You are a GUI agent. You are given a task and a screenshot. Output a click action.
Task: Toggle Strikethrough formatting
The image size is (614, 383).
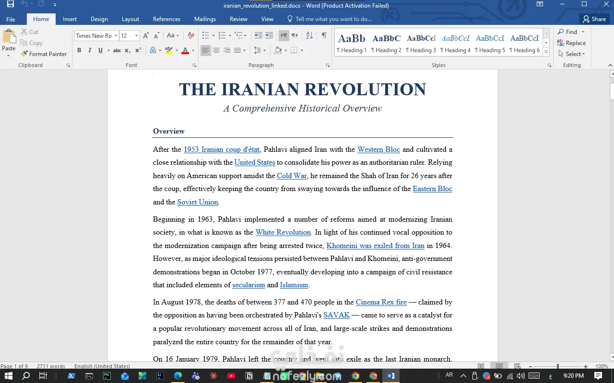(x=117, y=50)
